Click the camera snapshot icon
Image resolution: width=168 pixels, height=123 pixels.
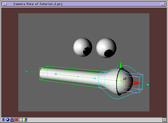[12, 120]
